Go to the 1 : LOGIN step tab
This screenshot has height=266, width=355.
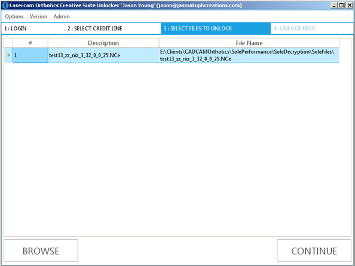coord(33,29)
